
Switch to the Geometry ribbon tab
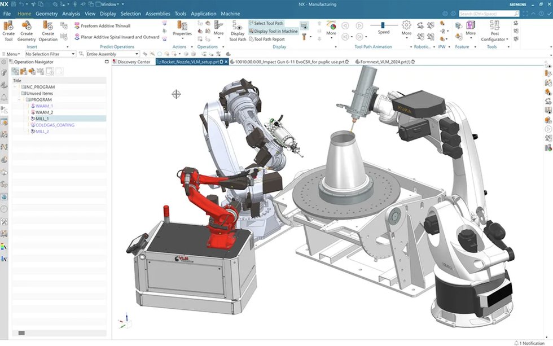(46, 14)
